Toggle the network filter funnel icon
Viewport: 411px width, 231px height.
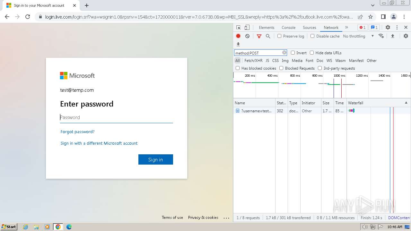(x=259, y=36)
